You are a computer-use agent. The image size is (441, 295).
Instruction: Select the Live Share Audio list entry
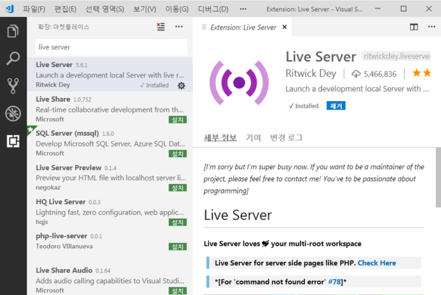pyautogui.click(x=110, y=280)
